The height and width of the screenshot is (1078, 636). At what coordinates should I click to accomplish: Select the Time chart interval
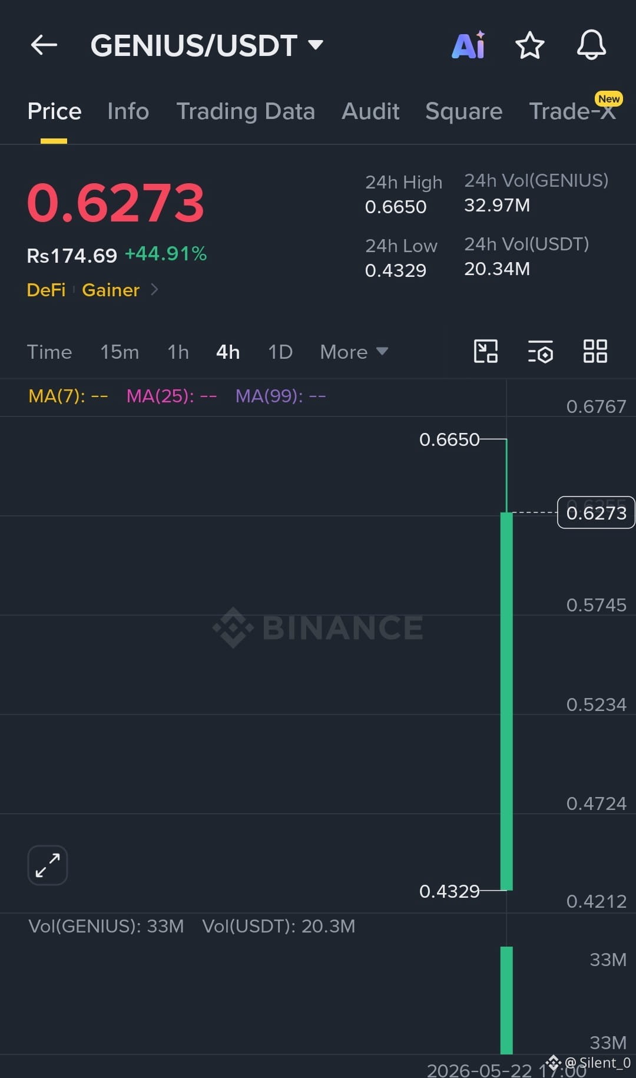[x=49, y=352]
